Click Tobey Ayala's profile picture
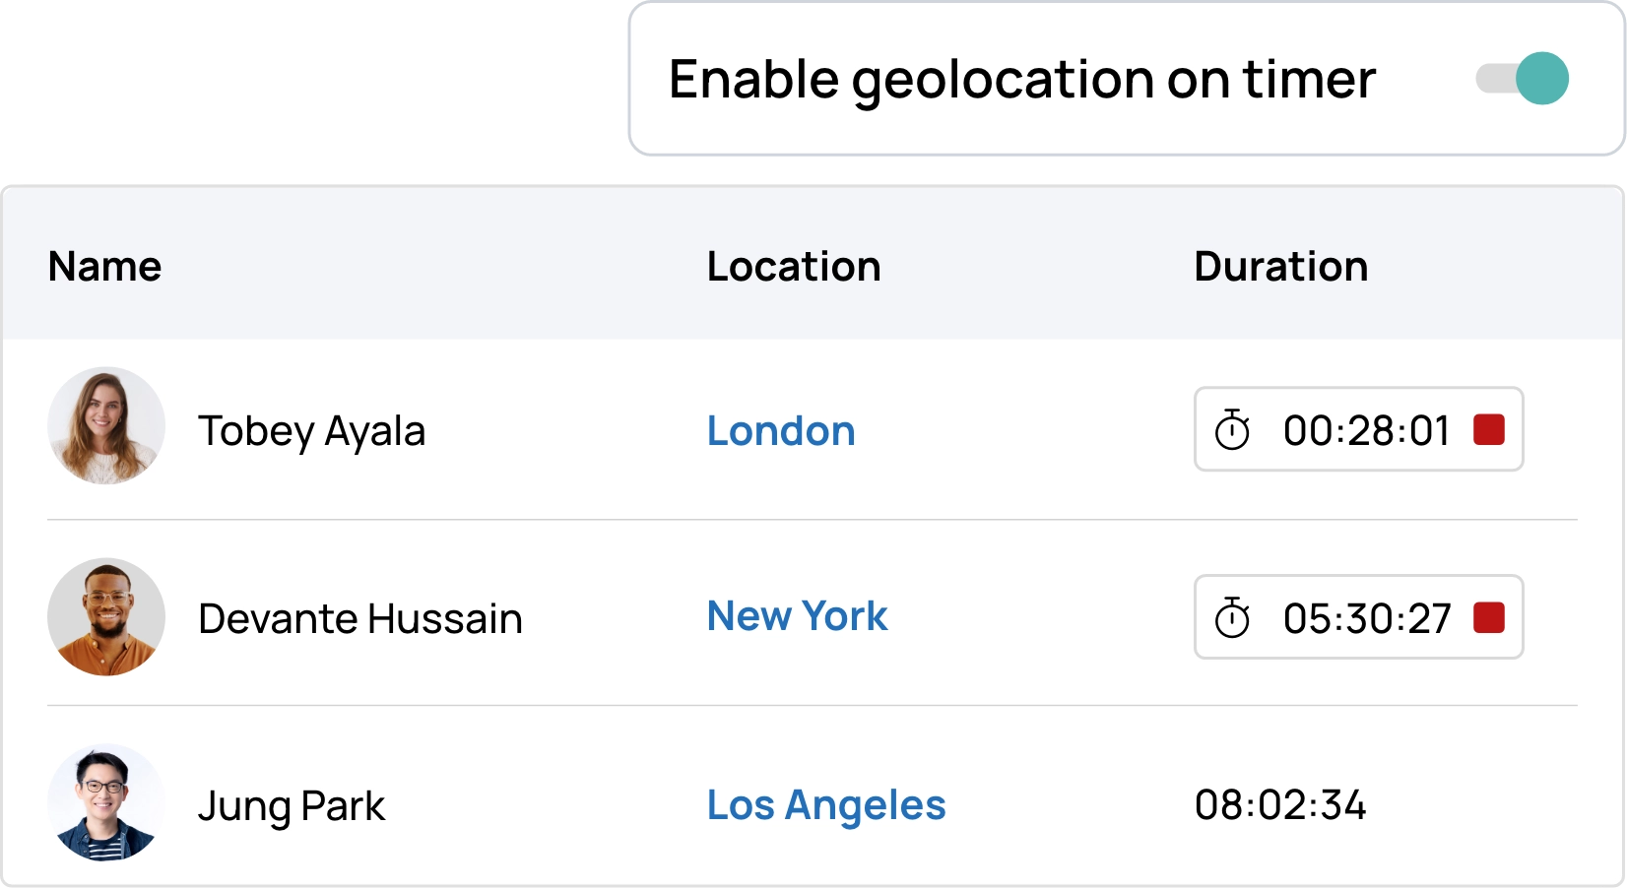Screen dimensions: 1627x888 click(x=105, y=427)
